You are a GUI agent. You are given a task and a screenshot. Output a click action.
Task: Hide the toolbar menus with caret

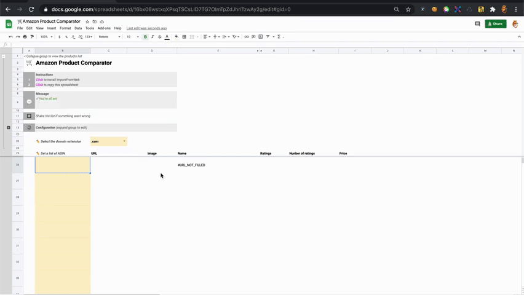[519, 37]
